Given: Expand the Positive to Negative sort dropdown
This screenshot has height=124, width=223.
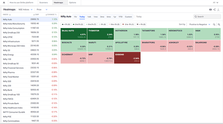Looking at the screenshot, I should click(x=200, y=24).
